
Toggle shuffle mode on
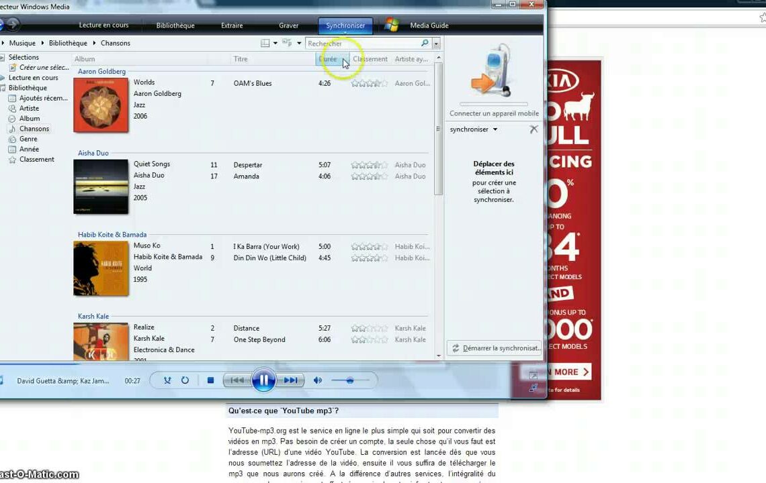click(167, 380)
